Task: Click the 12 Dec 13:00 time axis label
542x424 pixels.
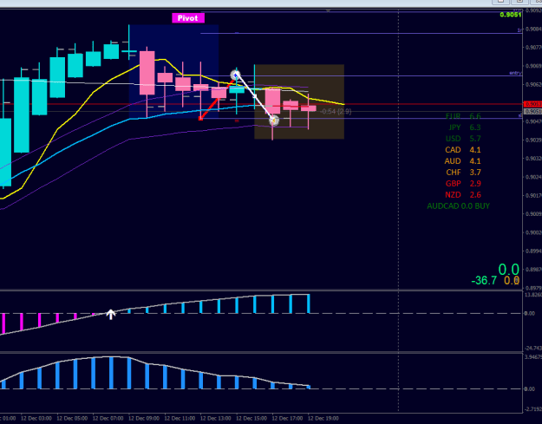Action: pyautogui.click(x=215, y=418)
